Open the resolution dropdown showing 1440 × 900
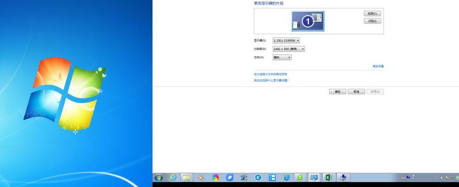The image size is (459, 187). [x=289, y=49]
